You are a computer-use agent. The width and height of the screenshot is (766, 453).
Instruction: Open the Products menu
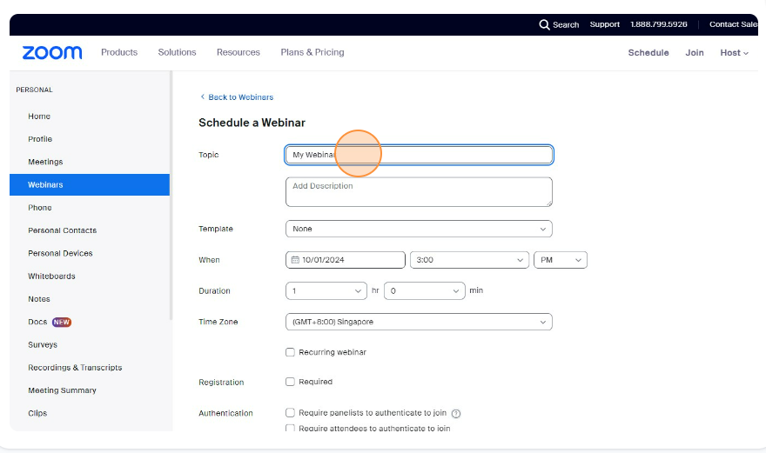pyautogui.click(x=119, y=52)
